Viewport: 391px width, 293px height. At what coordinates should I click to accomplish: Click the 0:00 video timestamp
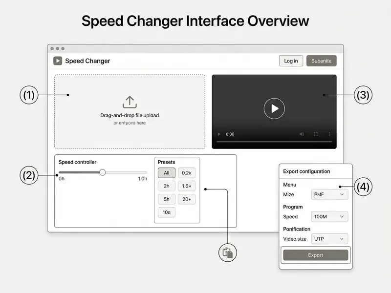click(x=230, y=134)
